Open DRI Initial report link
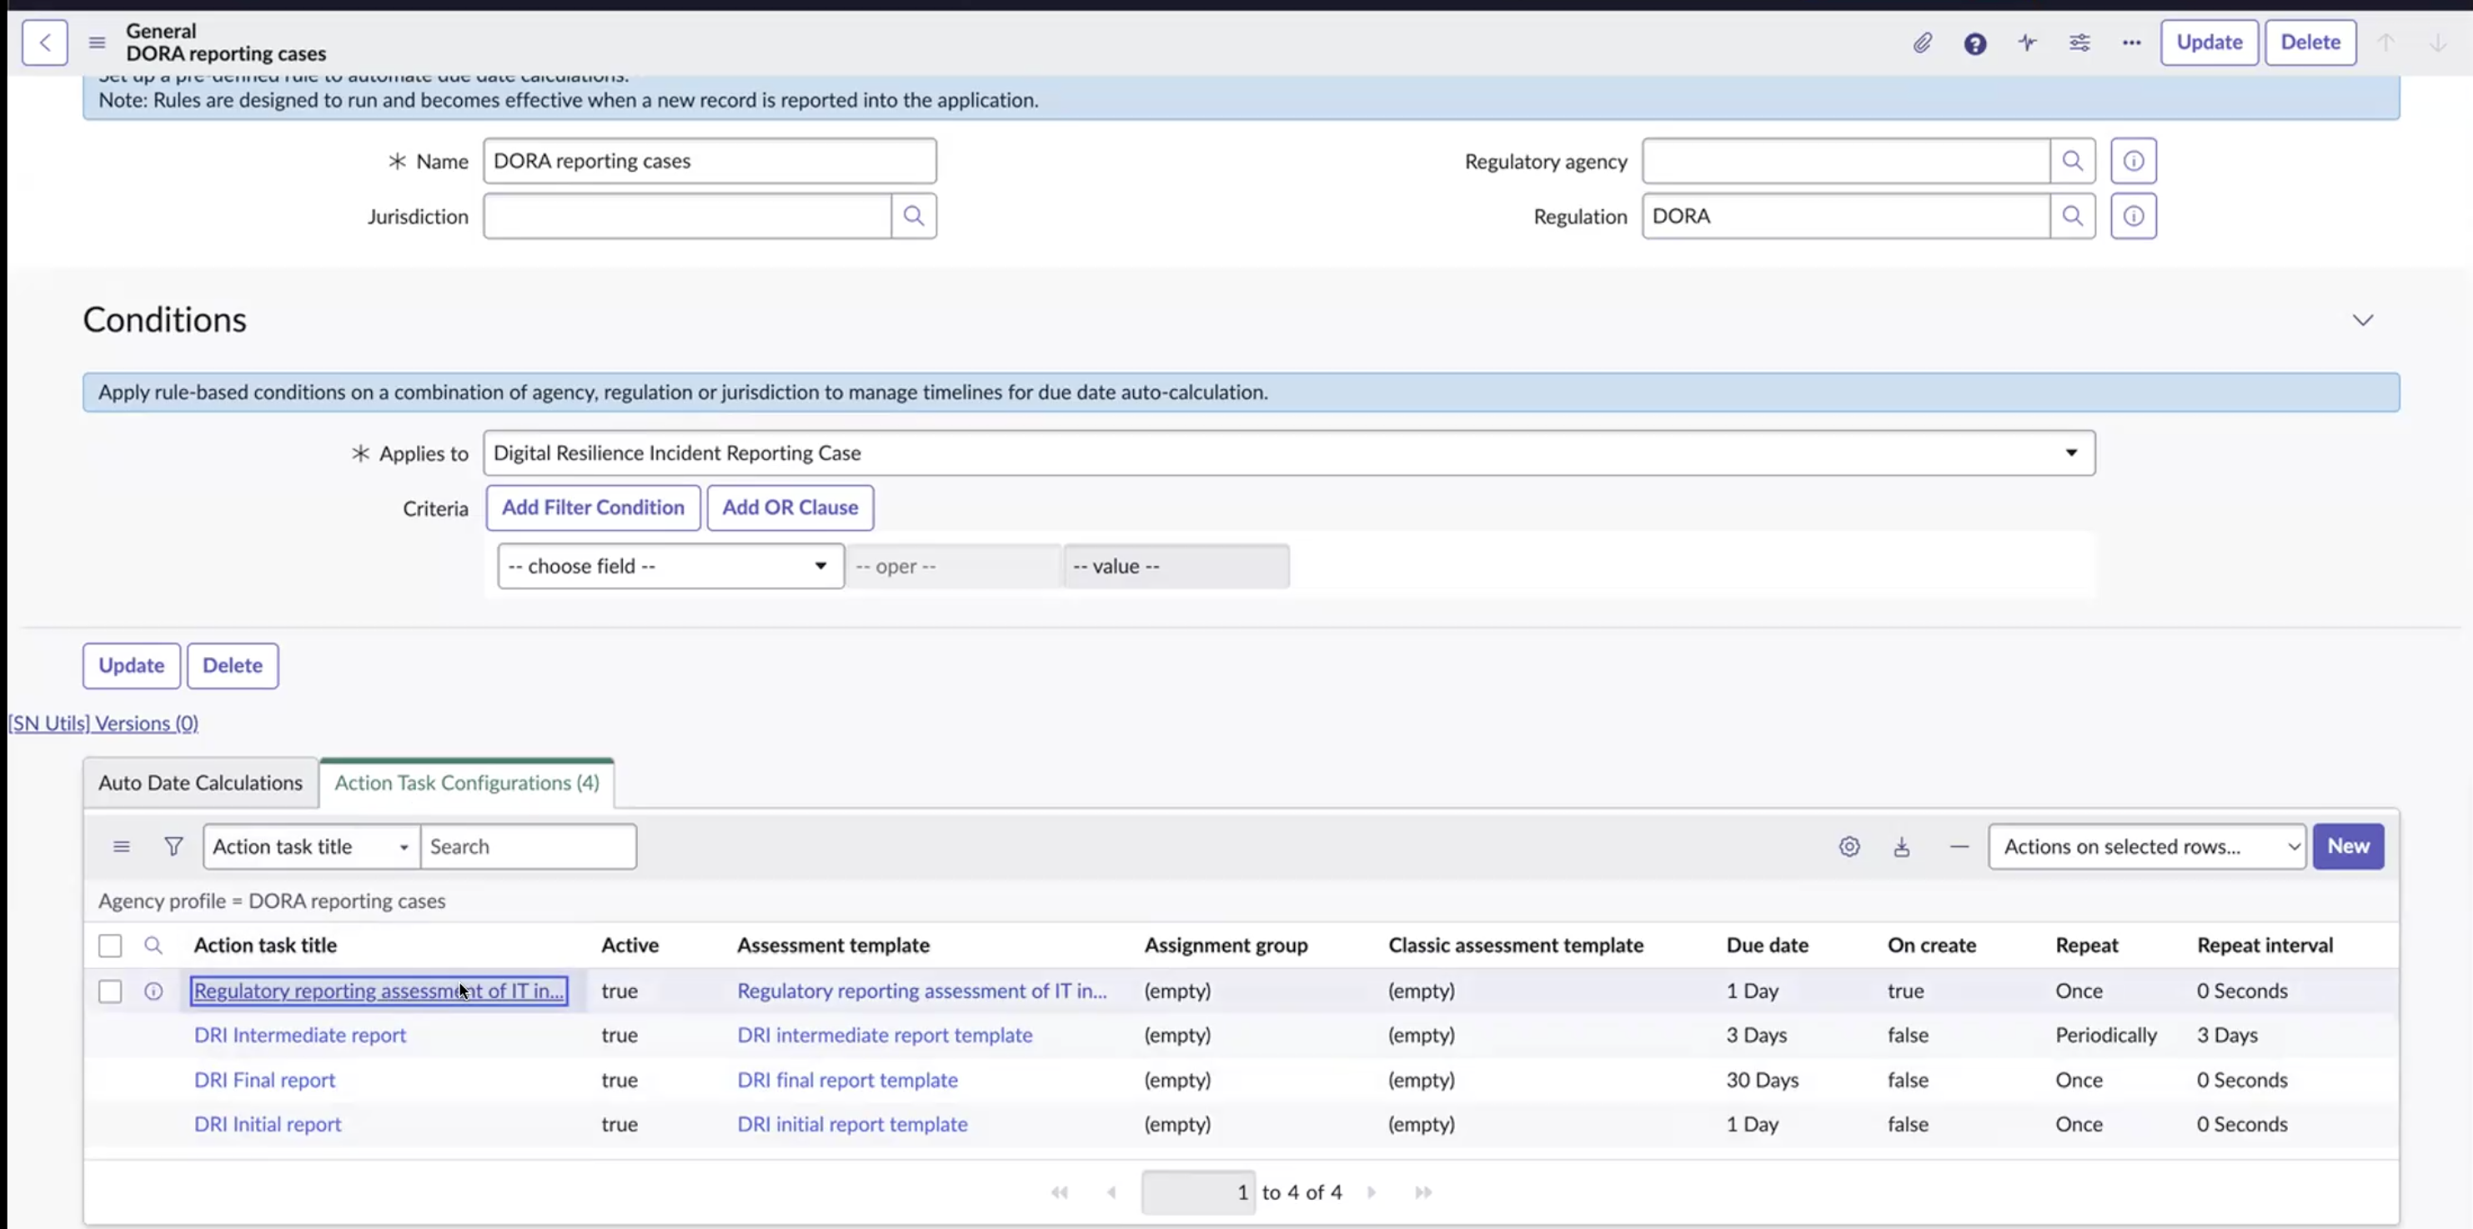 pos(267,1123)
